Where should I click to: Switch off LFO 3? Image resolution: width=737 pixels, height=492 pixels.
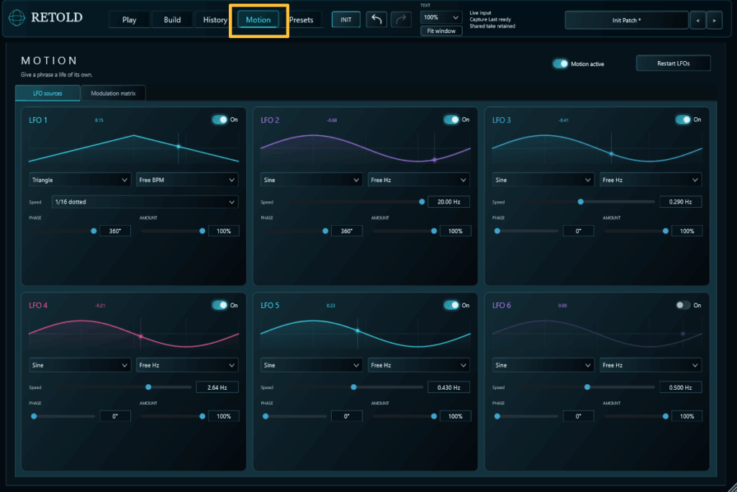[x=683, y=120]
